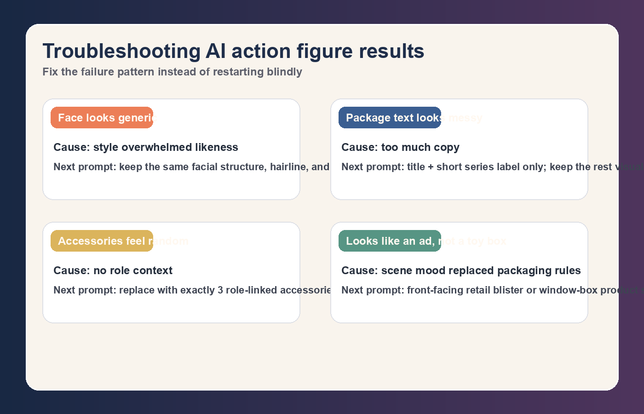
Task: Click "Cause: too much copy" text
Action: pyautogui.click(x=400, y=147)
